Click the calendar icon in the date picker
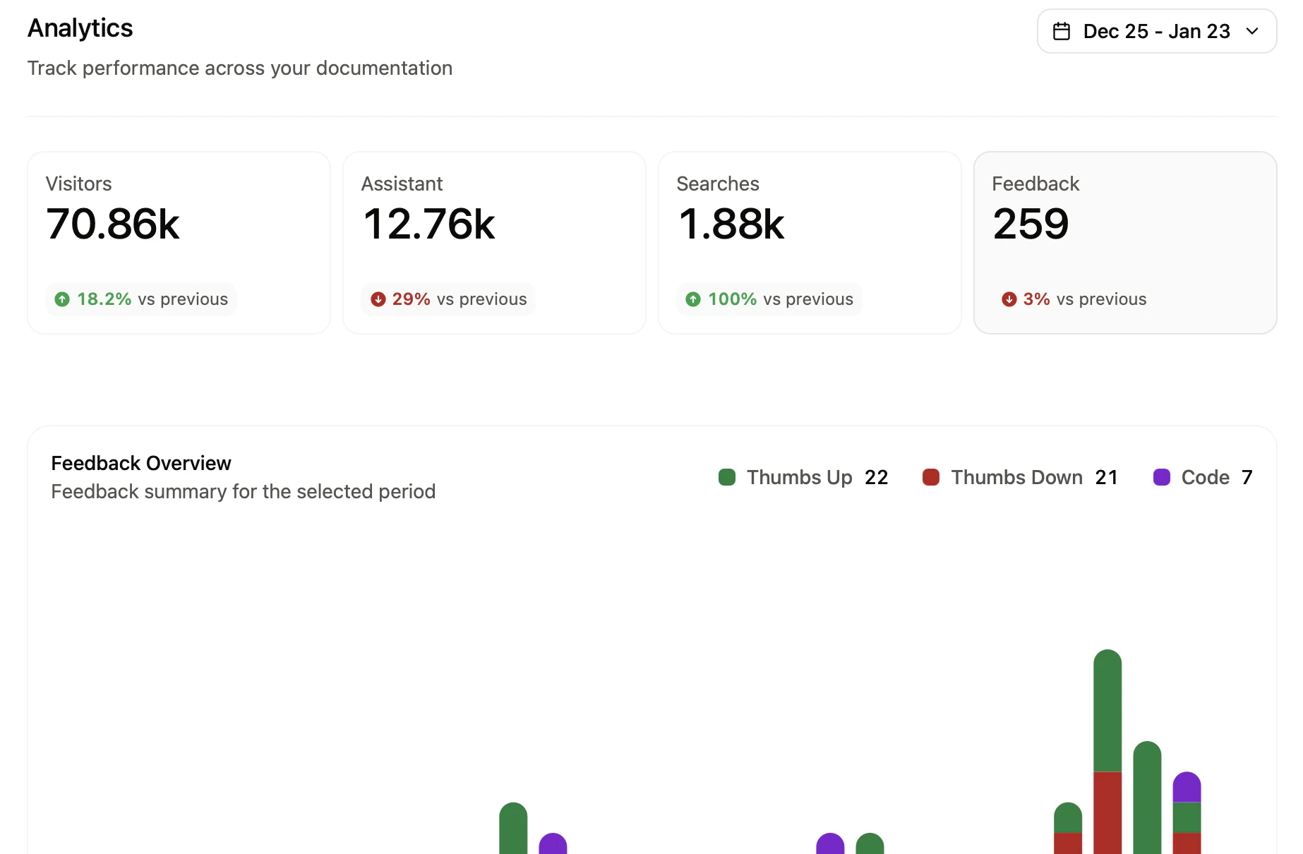 point(1062,31)
